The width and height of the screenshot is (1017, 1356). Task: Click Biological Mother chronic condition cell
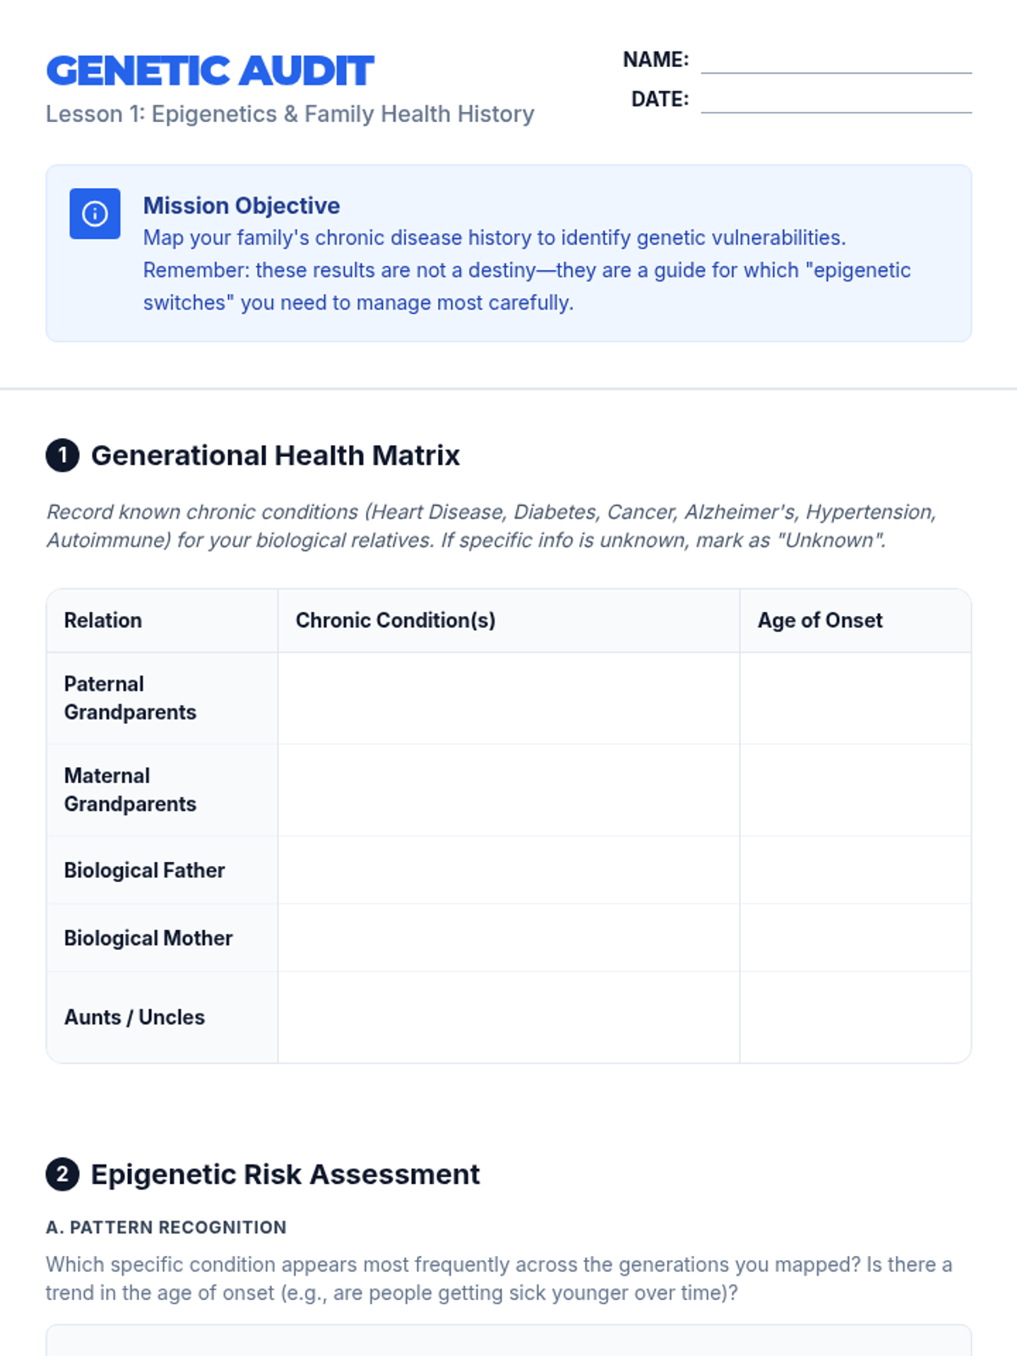(x=508, y=938)
